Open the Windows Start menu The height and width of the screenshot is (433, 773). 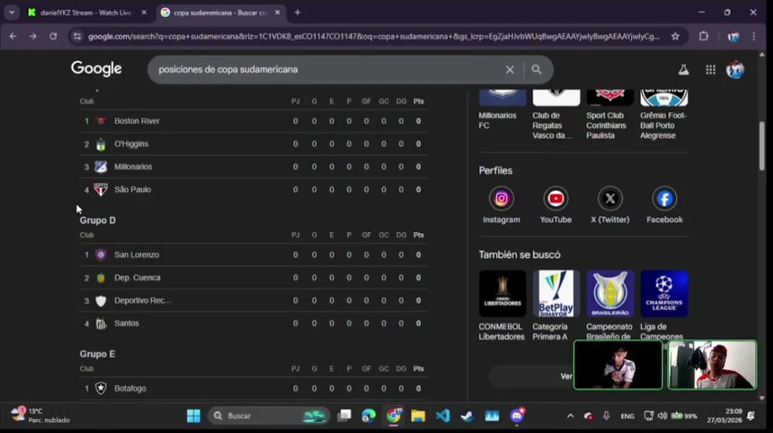(193, 416)
